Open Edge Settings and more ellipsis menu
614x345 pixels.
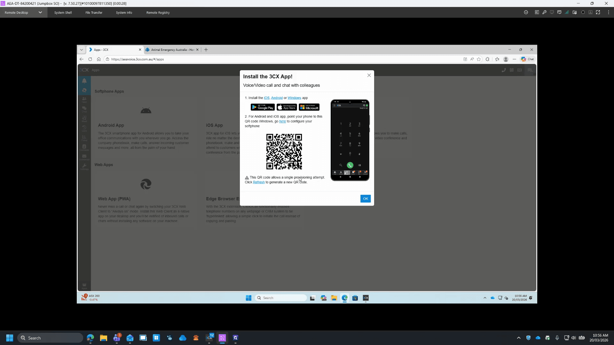[x=514, y=59]
